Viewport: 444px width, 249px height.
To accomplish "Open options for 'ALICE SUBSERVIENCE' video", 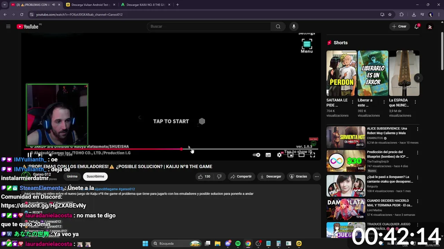I will pyautogui.click(x=417, y=129).
